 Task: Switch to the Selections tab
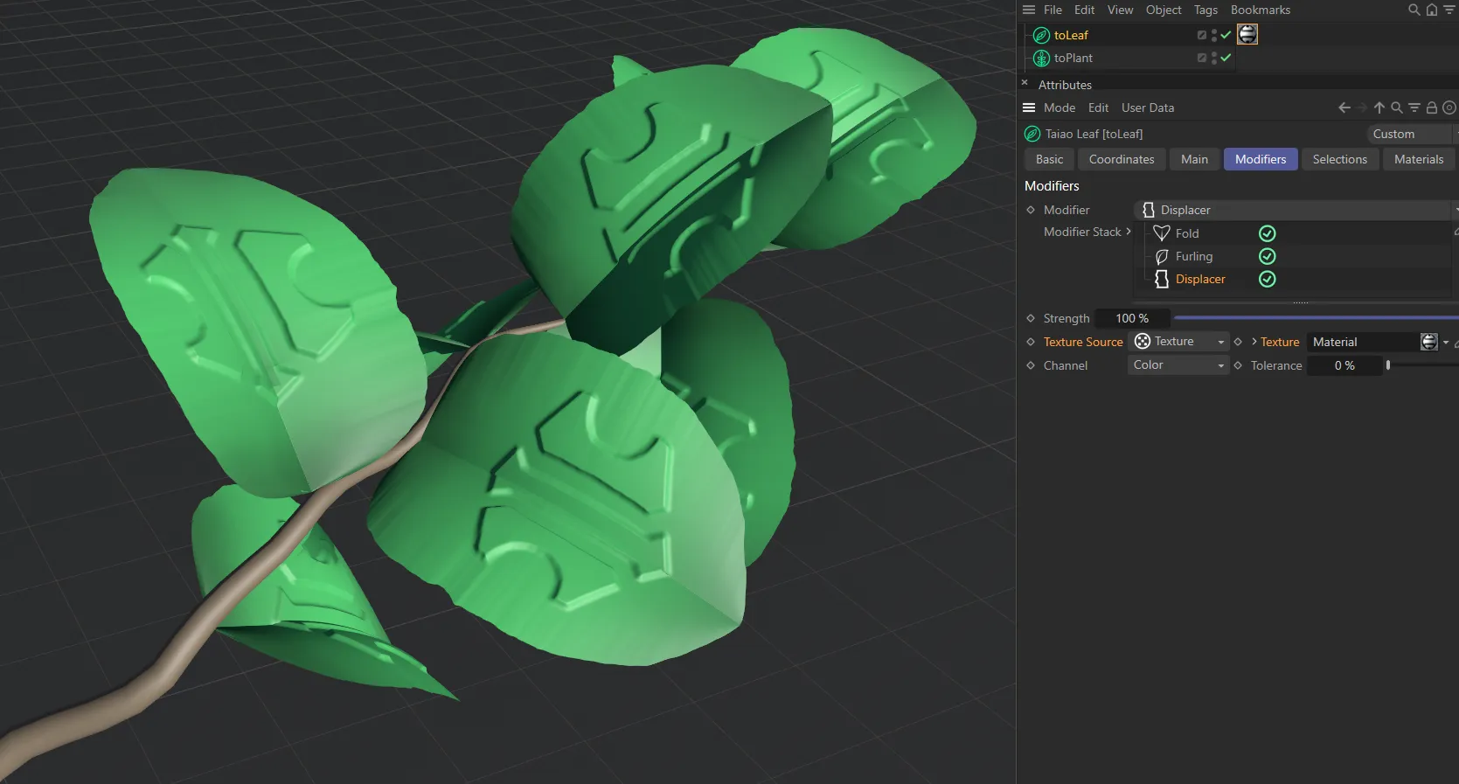pos(1339,159)
